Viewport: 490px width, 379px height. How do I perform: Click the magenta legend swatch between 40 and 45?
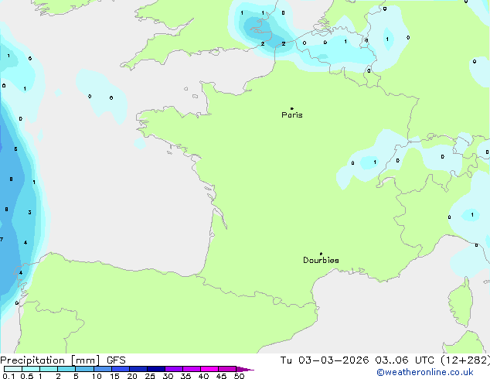click(x=209, y=369)
